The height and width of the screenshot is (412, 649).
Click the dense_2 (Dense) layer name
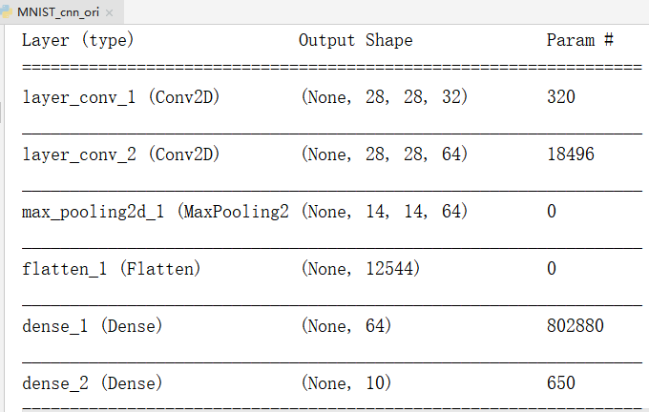coord(92,382)
